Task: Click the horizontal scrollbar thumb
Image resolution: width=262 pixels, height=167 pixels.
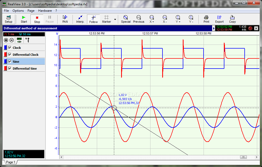Action: pos(243,157)
